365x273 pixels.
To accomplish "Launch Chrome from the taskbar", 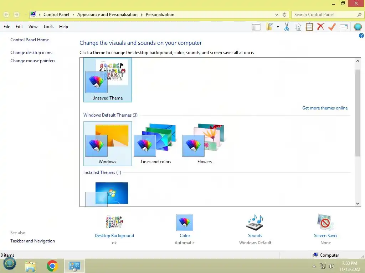I will pyautogui.click(x=52, y=266).
